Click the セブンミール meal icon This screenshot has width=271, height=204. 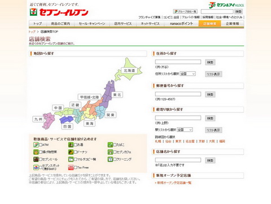click(x=36, y=159)
